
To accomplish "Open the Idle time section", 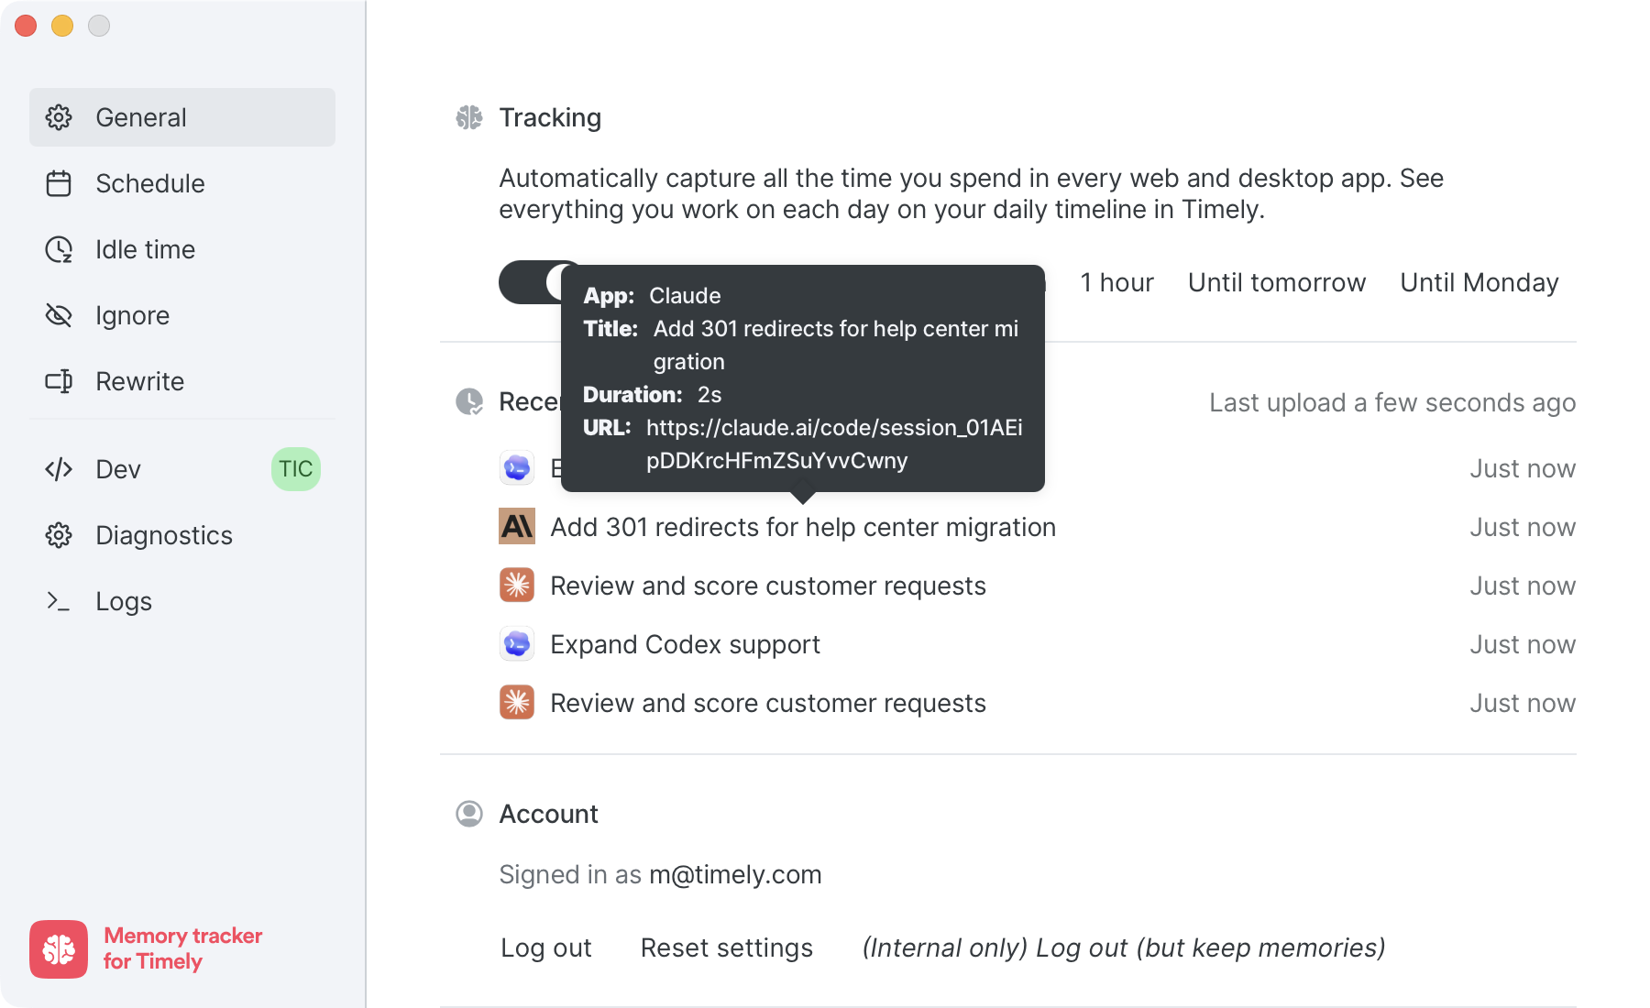I will tap(182, 249).
